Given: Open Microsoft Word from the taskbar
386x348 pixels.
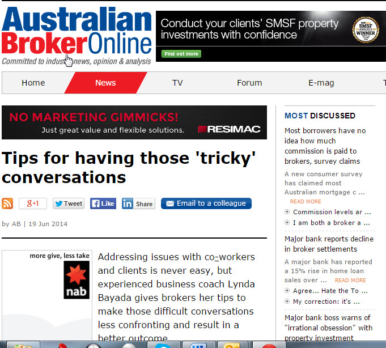Looking at the screenshot, I should tap(199, 345).
